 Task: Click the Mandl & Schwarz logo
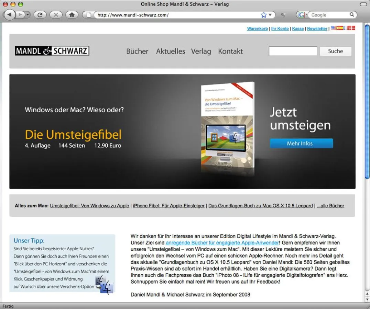click(x=52, y=50)
